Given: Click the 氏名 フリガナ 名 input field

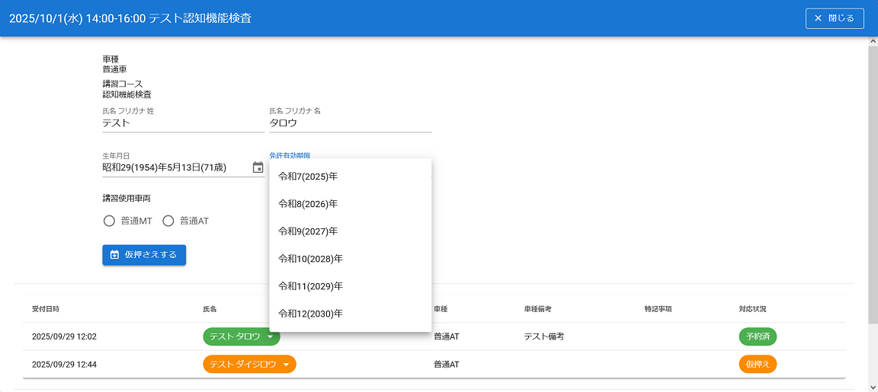Looking at the screenshot, I should [x=350, y=123].
